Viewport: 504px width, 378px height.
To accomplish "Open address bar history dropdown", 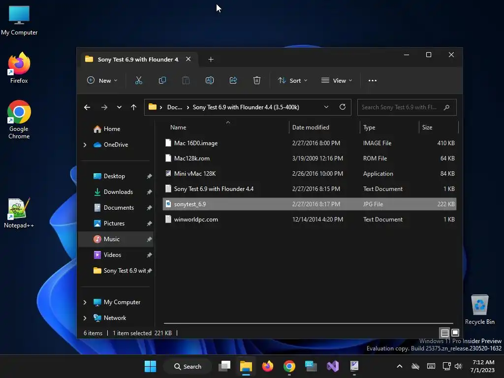I will (326, 107).
